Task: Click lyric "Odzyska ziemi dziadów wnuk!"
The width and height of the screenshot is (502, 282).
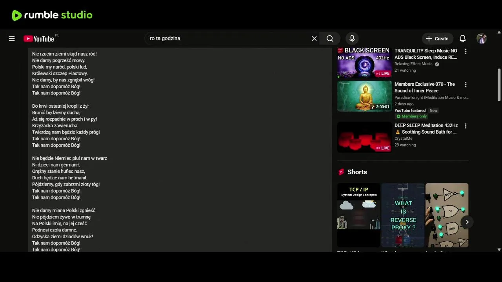Action: pos(62,237)
